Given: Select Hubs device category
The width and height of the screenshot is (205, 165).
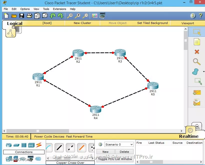Looking at the screenshot, I should pos(24,145).
